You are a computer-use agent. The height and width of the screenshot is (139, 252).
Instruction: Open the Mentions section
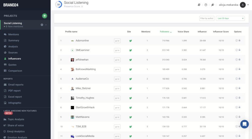14,34
